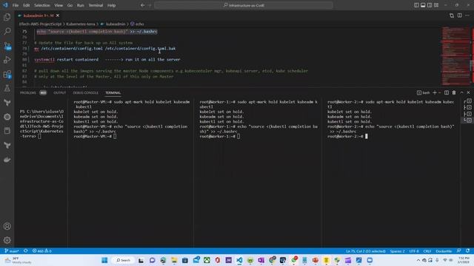Open Kubernetes-terra folder breadcrumb
Image resolution: width=474 pixels, height=266 pixels.
[81, 24]
